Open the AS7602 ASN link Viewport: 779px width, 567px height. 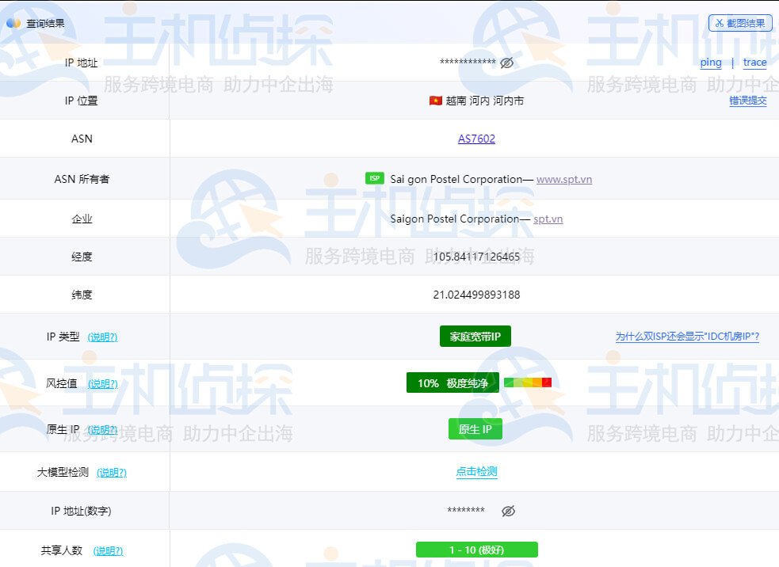pyautogui.click(x=475, y=139)
